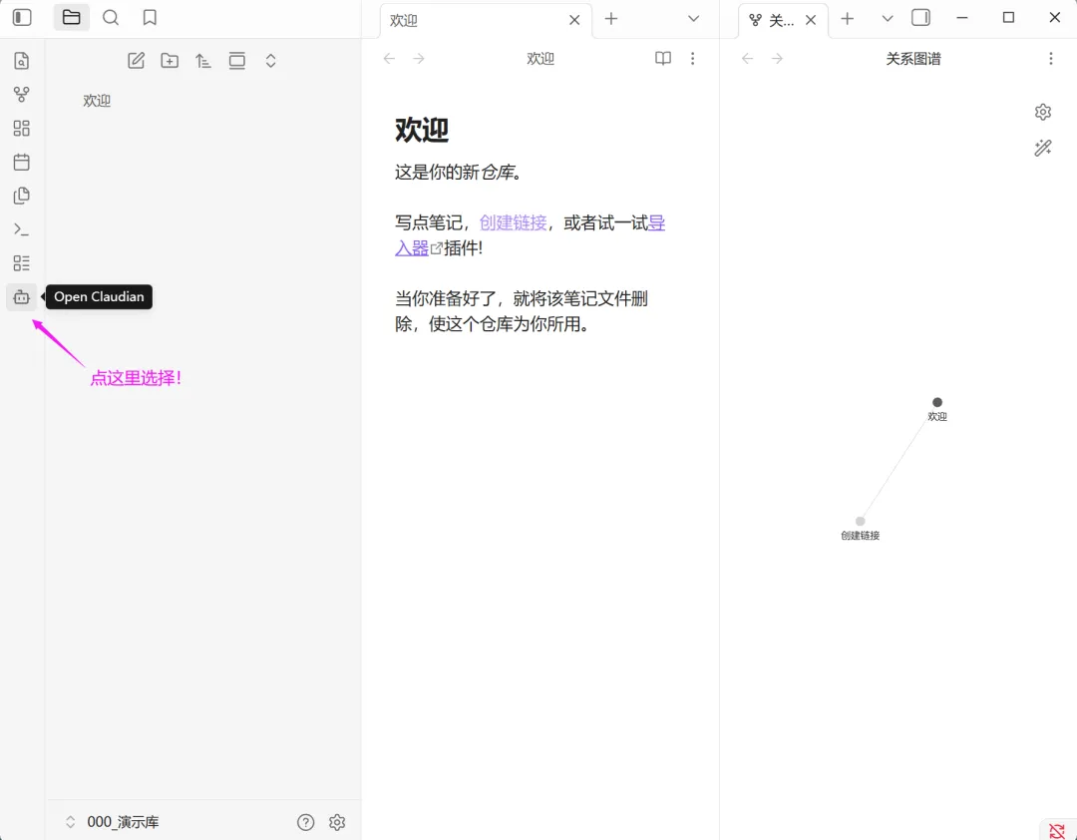Insert template ribbon icon
The image size is (1077, 840).
point(21,196)
